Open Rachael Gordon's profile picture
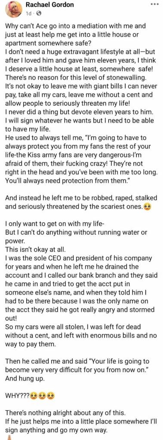The width and height of the screenshot is (163, 440). coord(13,9)
